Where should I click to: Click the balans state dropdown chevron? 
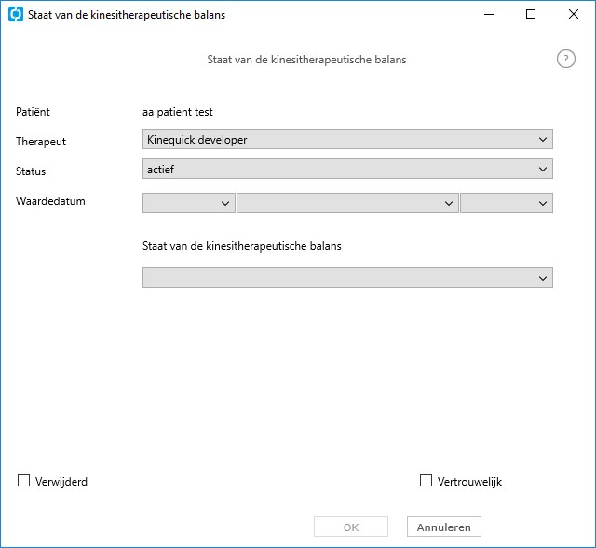coord(543,279)
